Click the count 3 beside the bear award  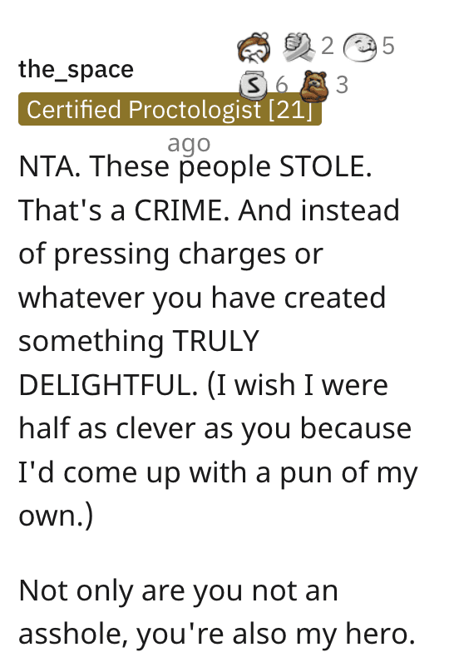[342, 85]
